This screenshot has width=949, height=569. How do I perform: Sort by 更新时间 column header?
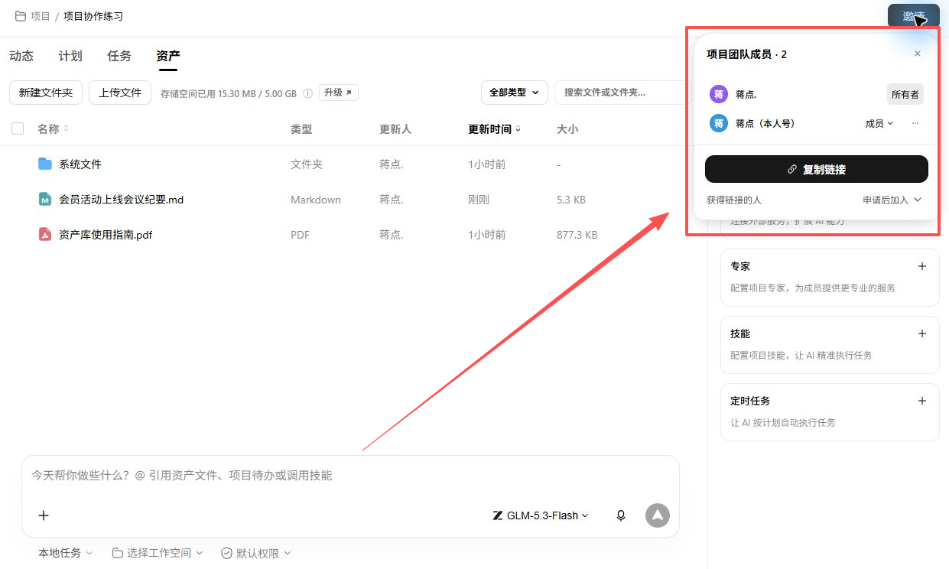pos(494,128)
